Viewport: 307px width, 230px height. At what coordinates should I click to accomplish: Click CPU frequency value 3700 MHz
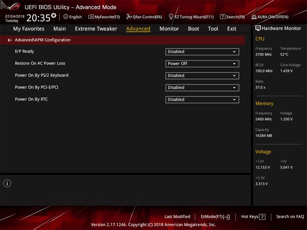264,55
